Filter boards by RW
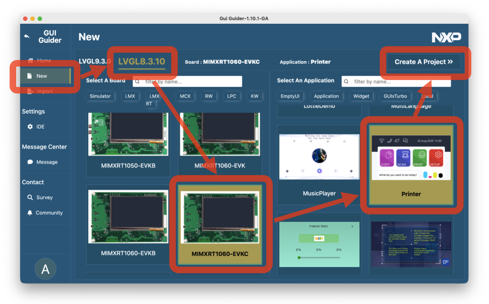Viewport: 489px width, 304px height. coord(209,96)
